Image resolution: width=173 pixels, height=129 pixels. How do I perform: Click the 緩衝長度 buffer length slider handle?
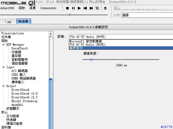coord(91,60)
